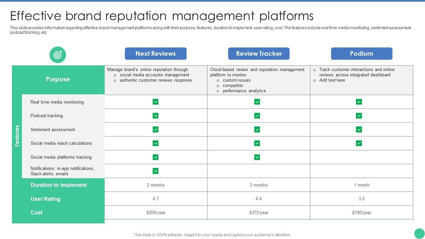The image size is (425, 239).
Task: Click the slide title 'Effective brand reputation management platforms'
Action: point(162,16)
